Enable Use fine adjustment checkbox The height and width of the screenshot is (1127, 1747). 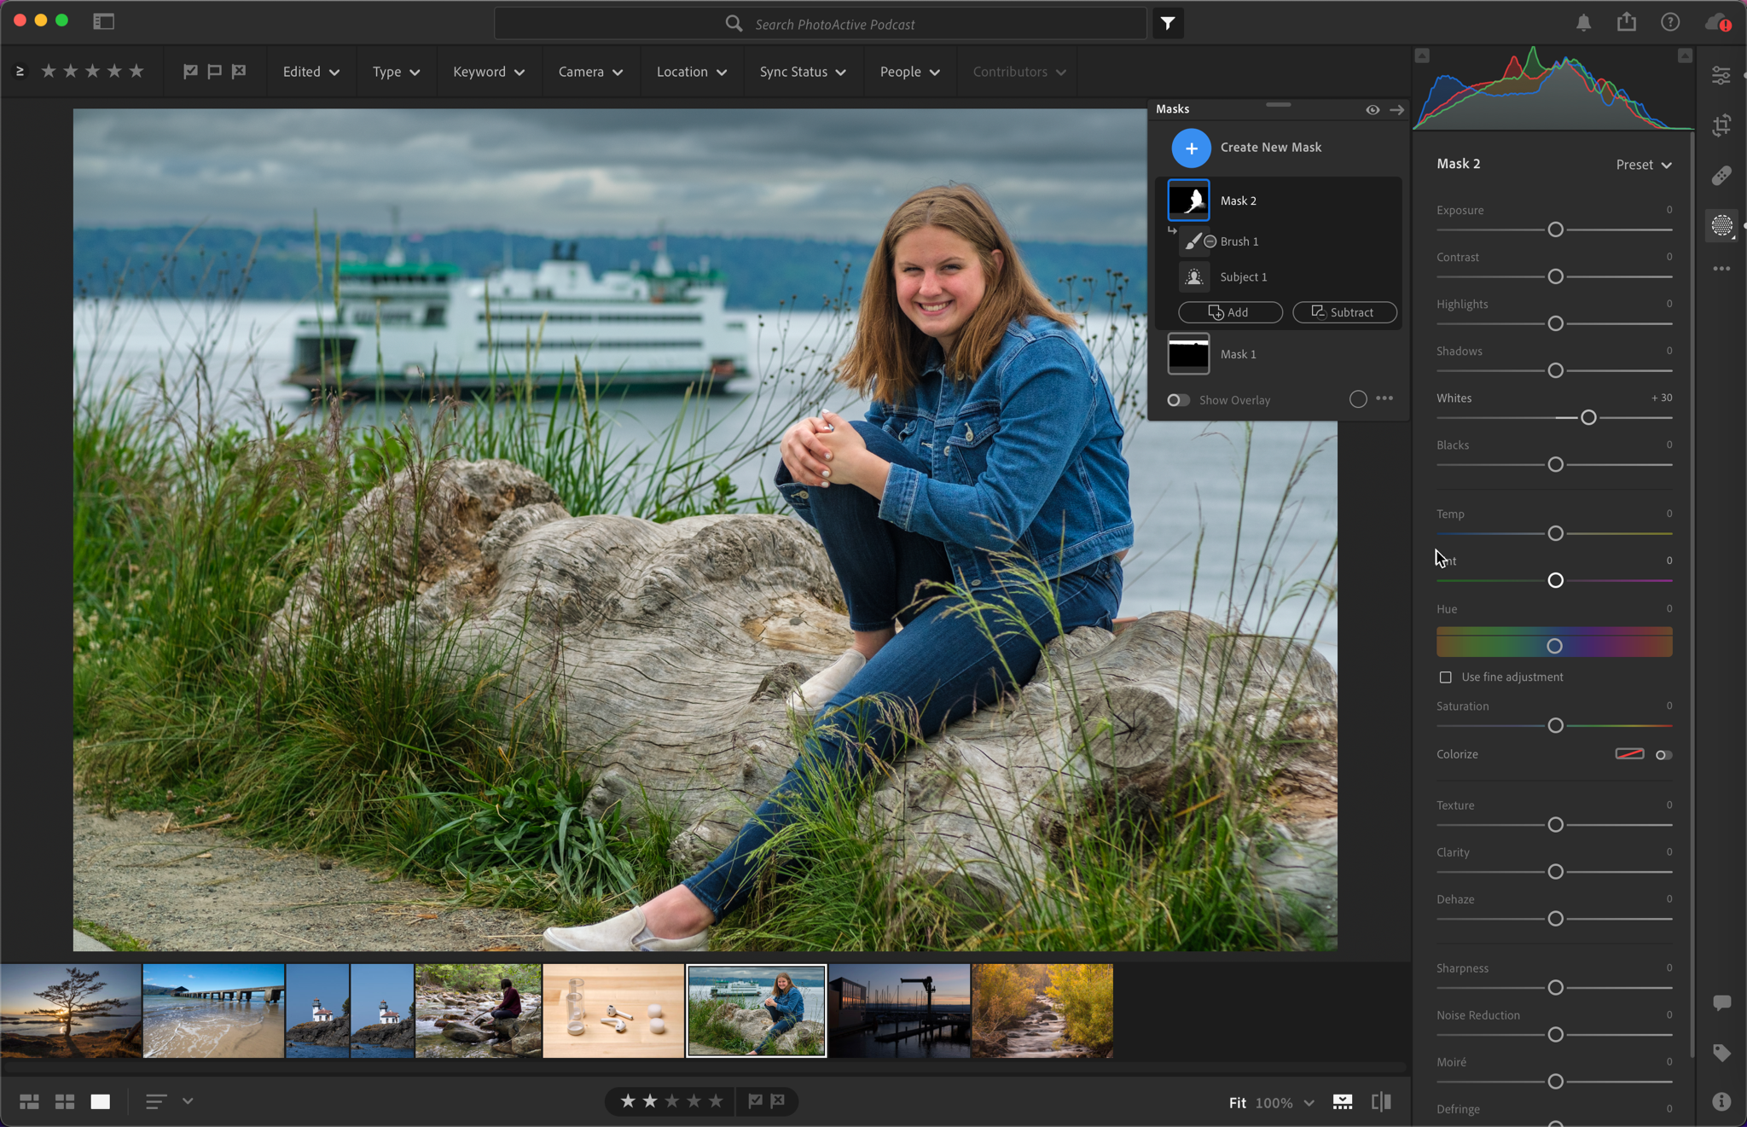(1445, 677)
